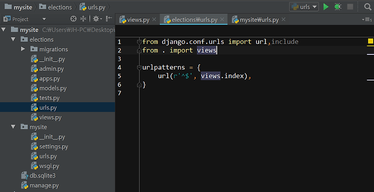
Task: Click 'django.conf.urls' in line 1
Action: coord(193,42)
